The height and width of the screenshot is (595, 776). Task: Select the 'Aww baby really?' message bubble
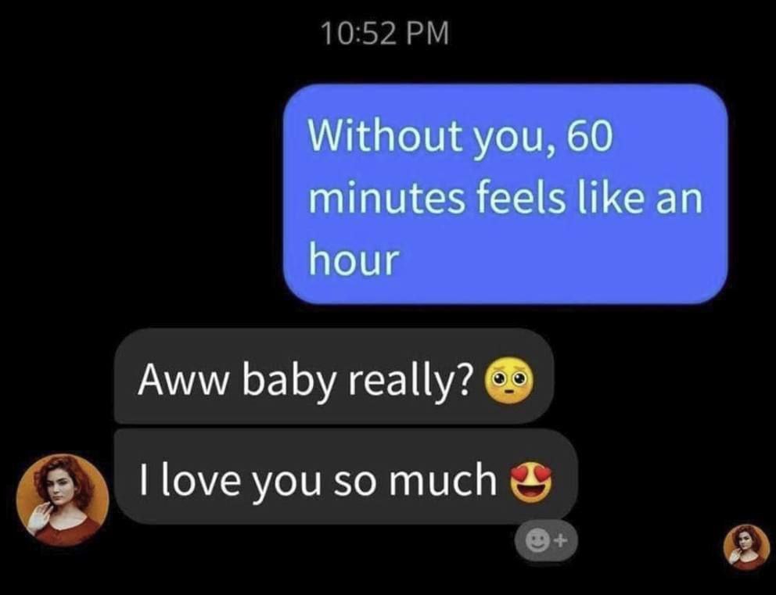tap(333, 375)
